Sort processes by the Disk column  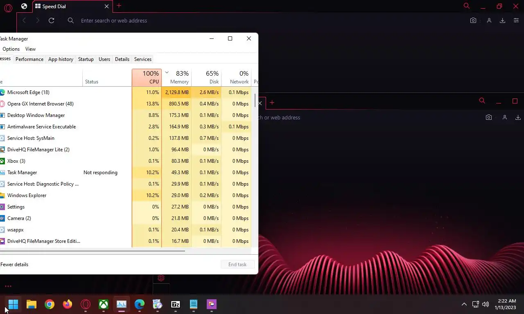(206, 77)
